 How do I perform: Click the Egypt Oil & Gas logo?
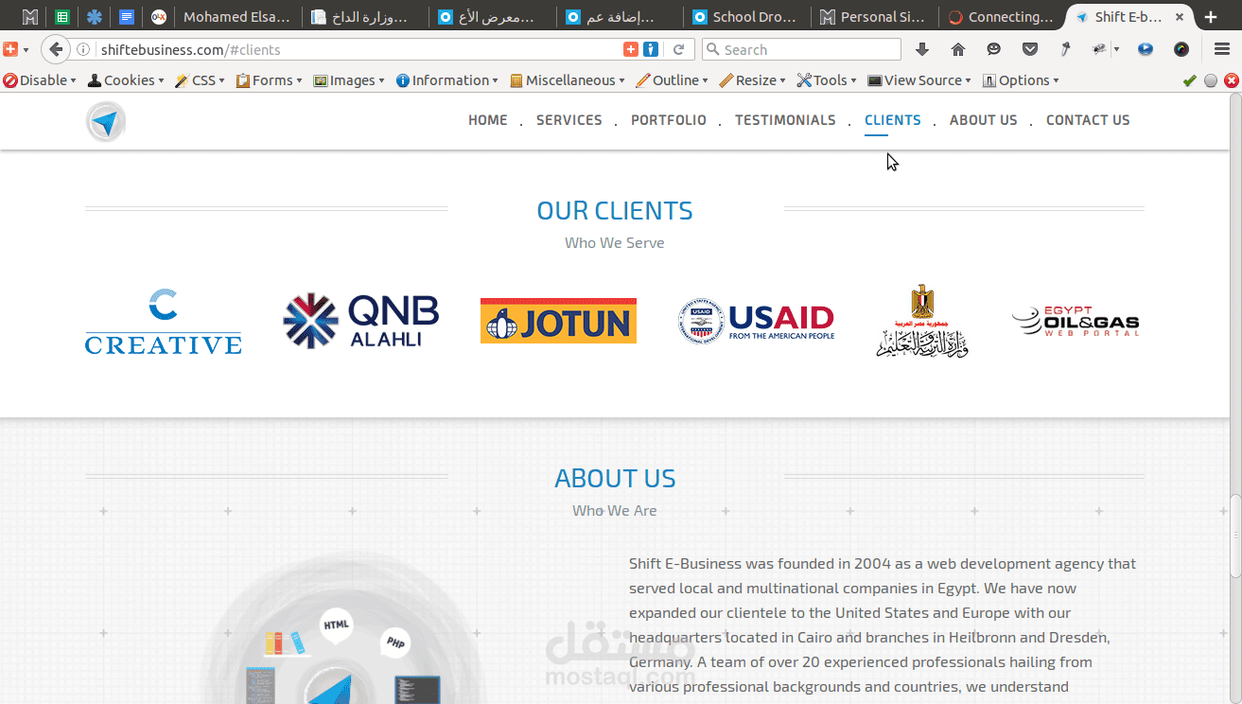point(1076,322)
